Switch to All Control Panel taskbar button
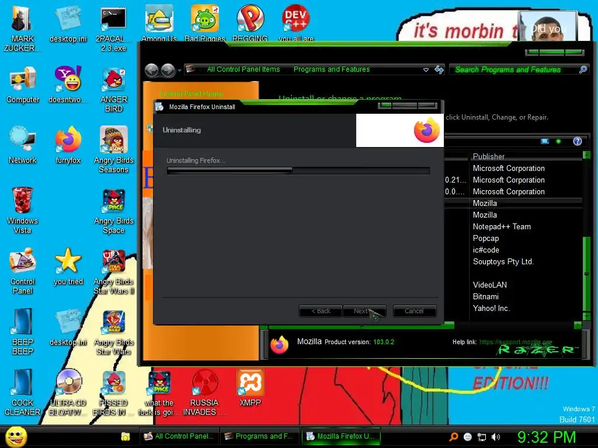598x448 pixels. [x=179, y=436]
